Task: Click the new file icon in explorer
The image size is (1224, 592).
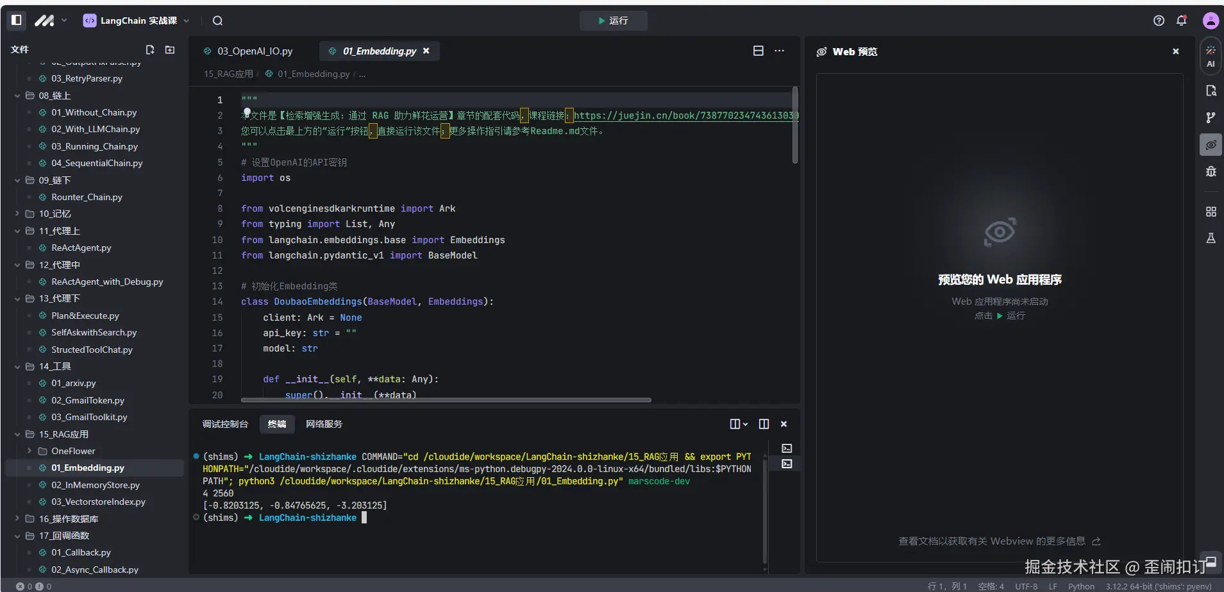Action: point(150,50)
